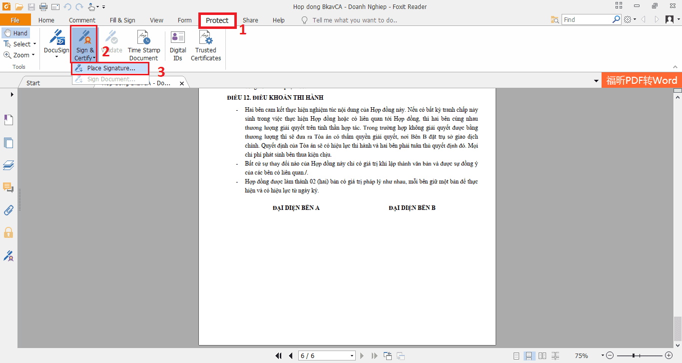Switch to facing pages view

542,356
